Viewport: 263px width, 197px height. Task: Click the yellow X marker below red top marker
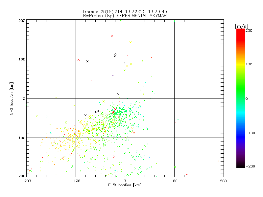tap(131, 42)
